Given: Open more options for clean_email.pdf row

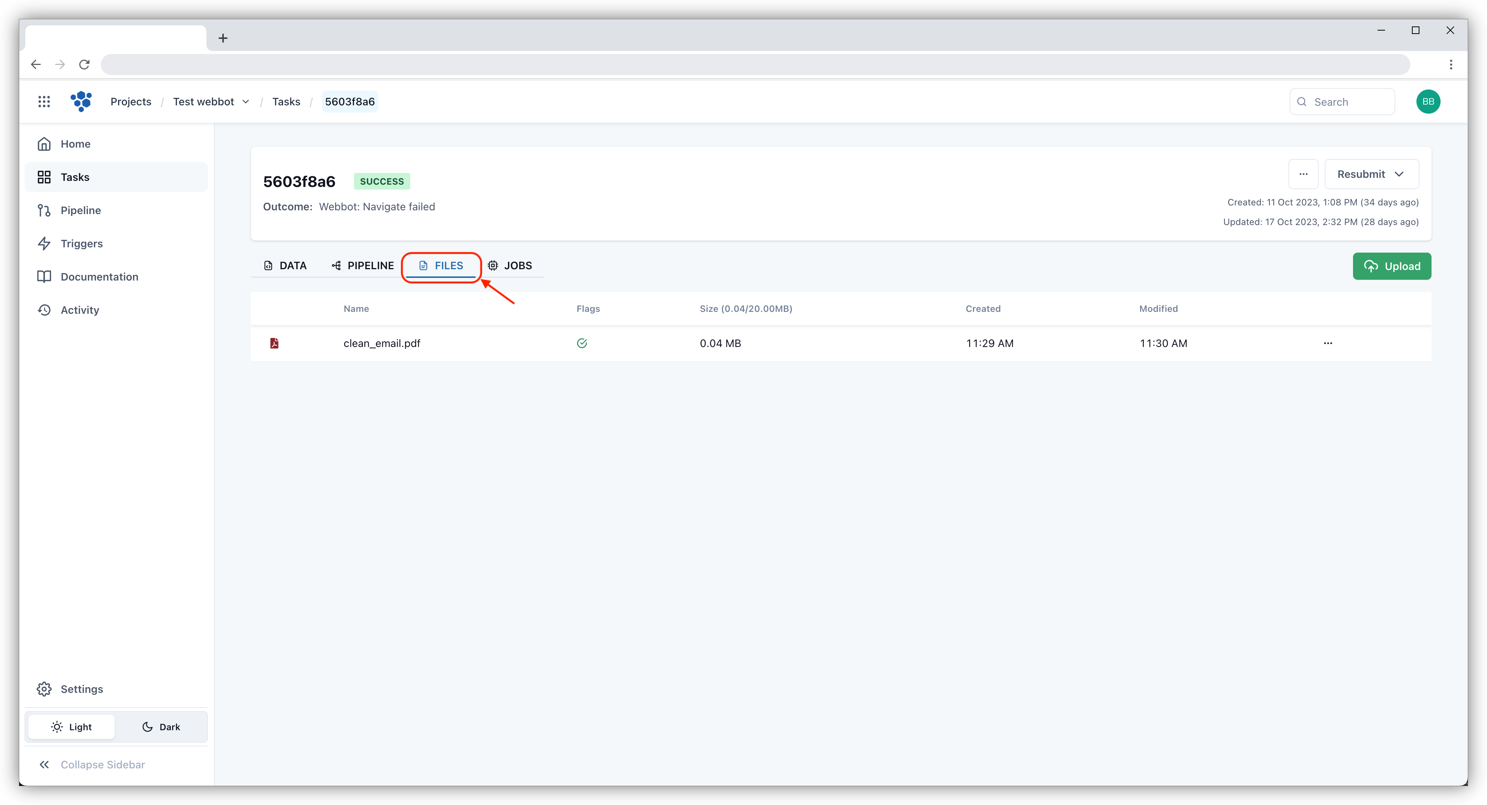Looking at the screenshot, I should click(1328, 343).
